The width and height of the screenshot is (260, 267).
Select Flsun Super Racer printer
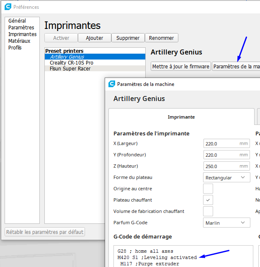point(95,69)
